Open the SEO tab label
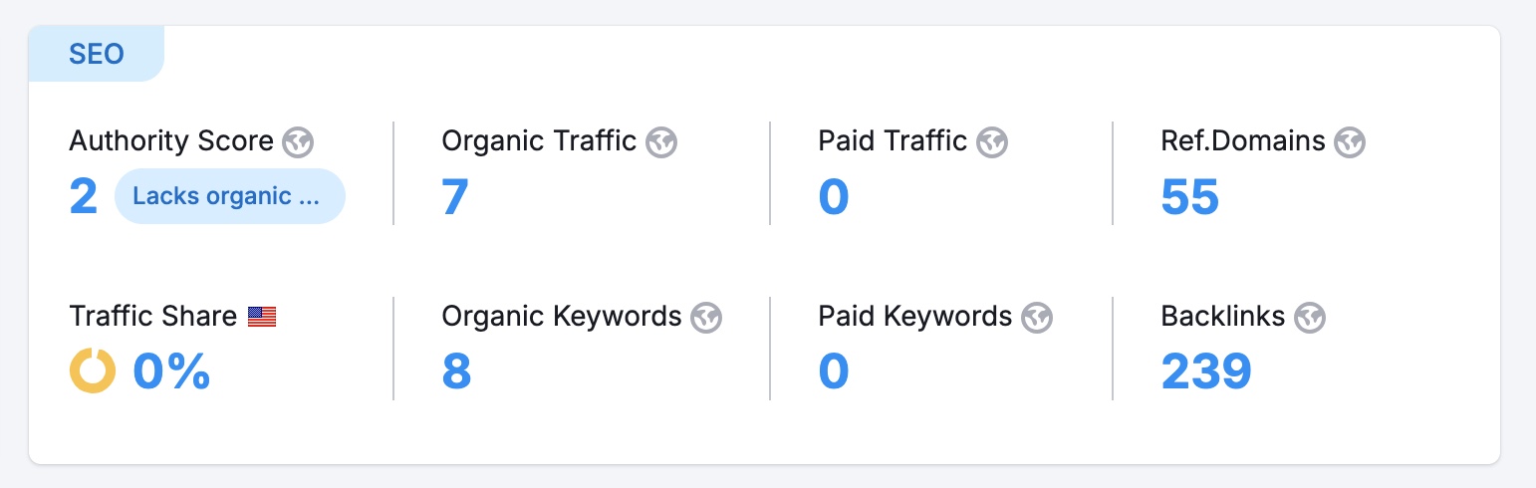1536x488 pixels. pyautogui.click(x=97, y=54)
